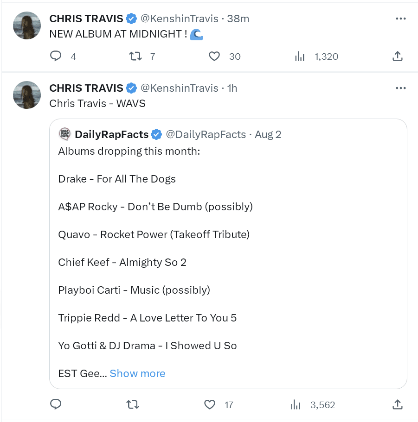Click the DailyRapFacts avatar in quoted tweet

(64, 134)
